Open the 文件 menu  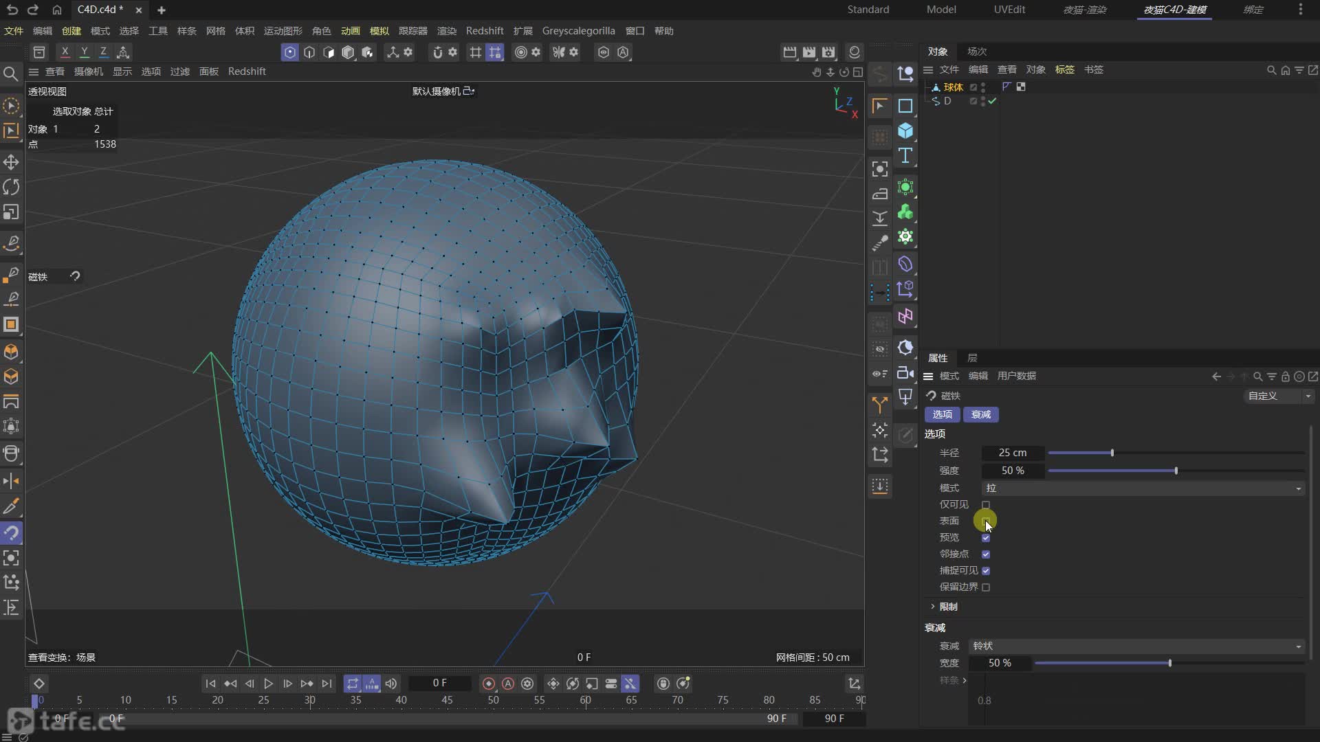(14, 31)
